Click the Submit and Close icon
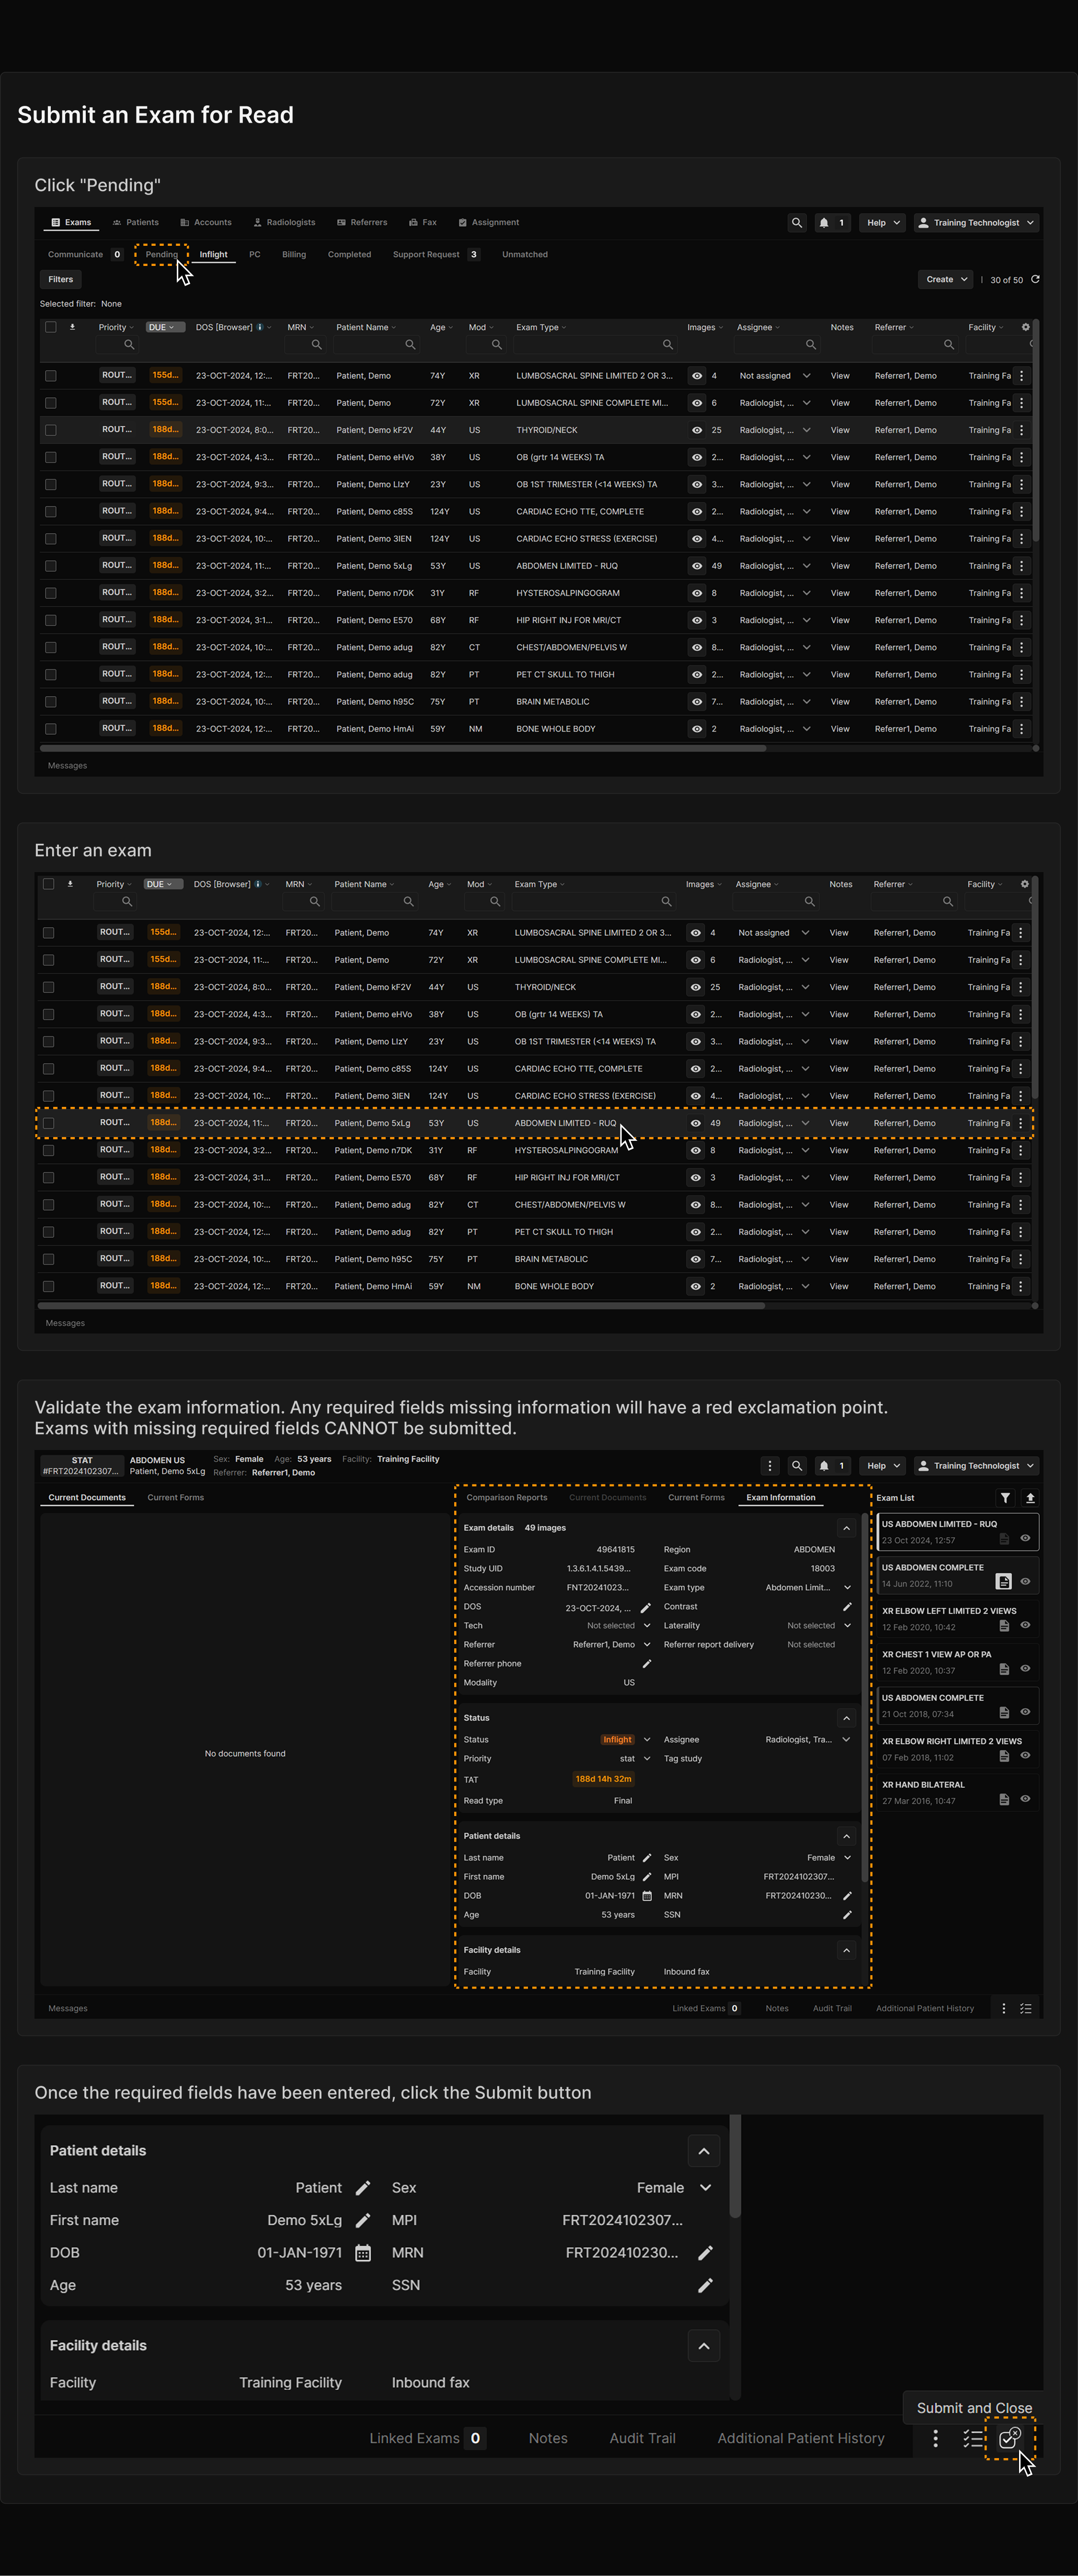This screenshot has width=1078, height=2576. tap(1010, 2438)
